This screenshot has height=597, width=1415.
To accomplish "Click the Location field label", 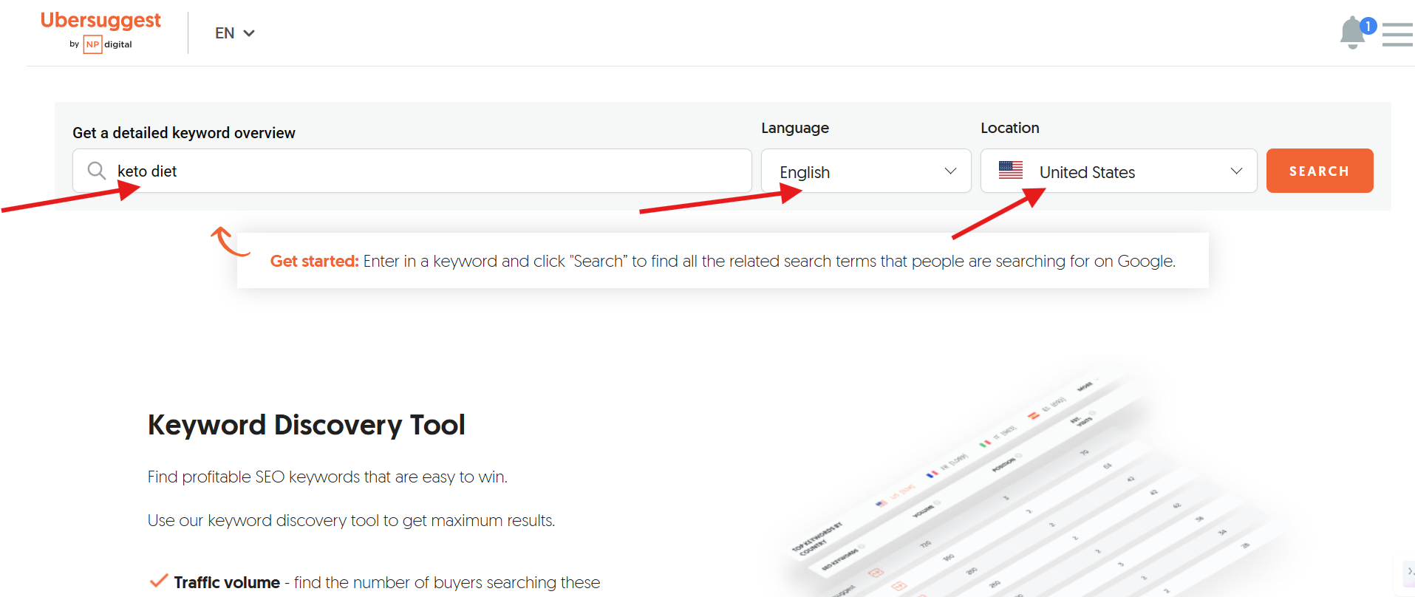I will (1010, 128).
